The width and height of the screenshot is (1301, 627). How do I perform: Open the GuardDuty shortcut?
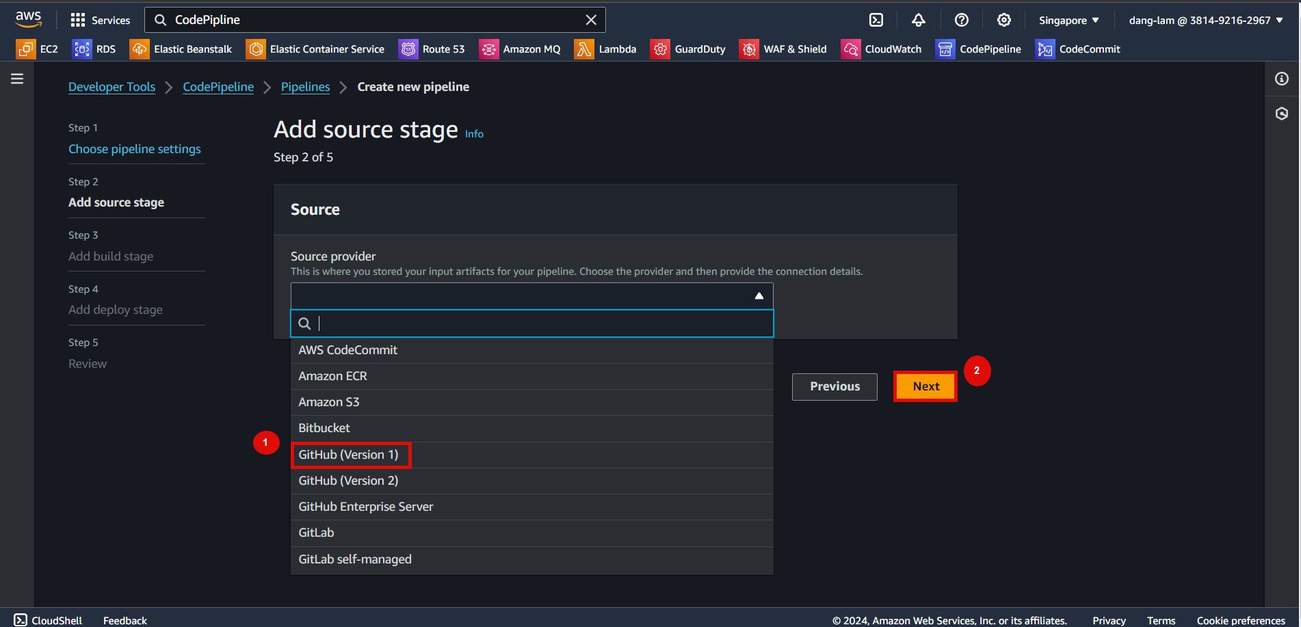tap(688, 49)
